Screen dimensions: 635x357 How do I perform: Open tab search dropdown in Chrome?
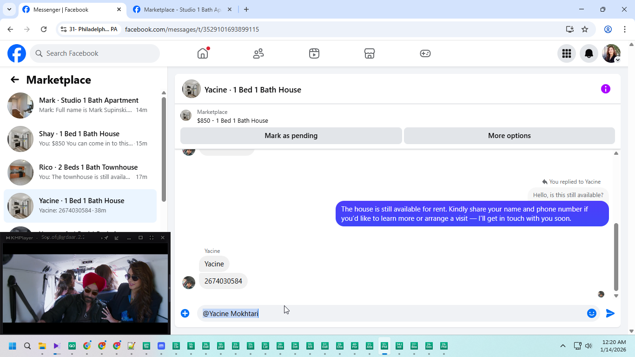click(9, 9)
